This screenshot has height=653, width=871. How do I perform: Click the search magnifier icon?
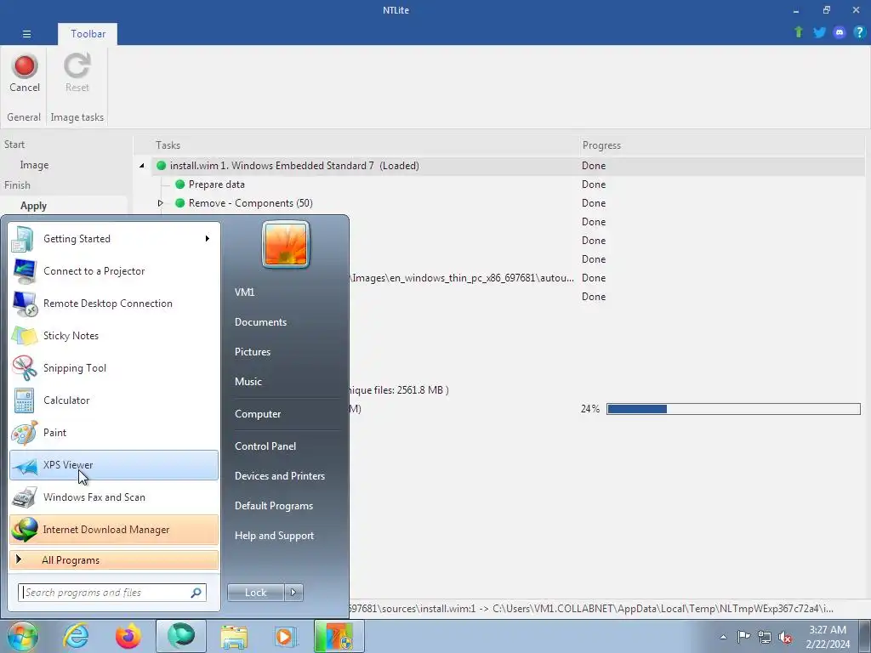[196, 593]
